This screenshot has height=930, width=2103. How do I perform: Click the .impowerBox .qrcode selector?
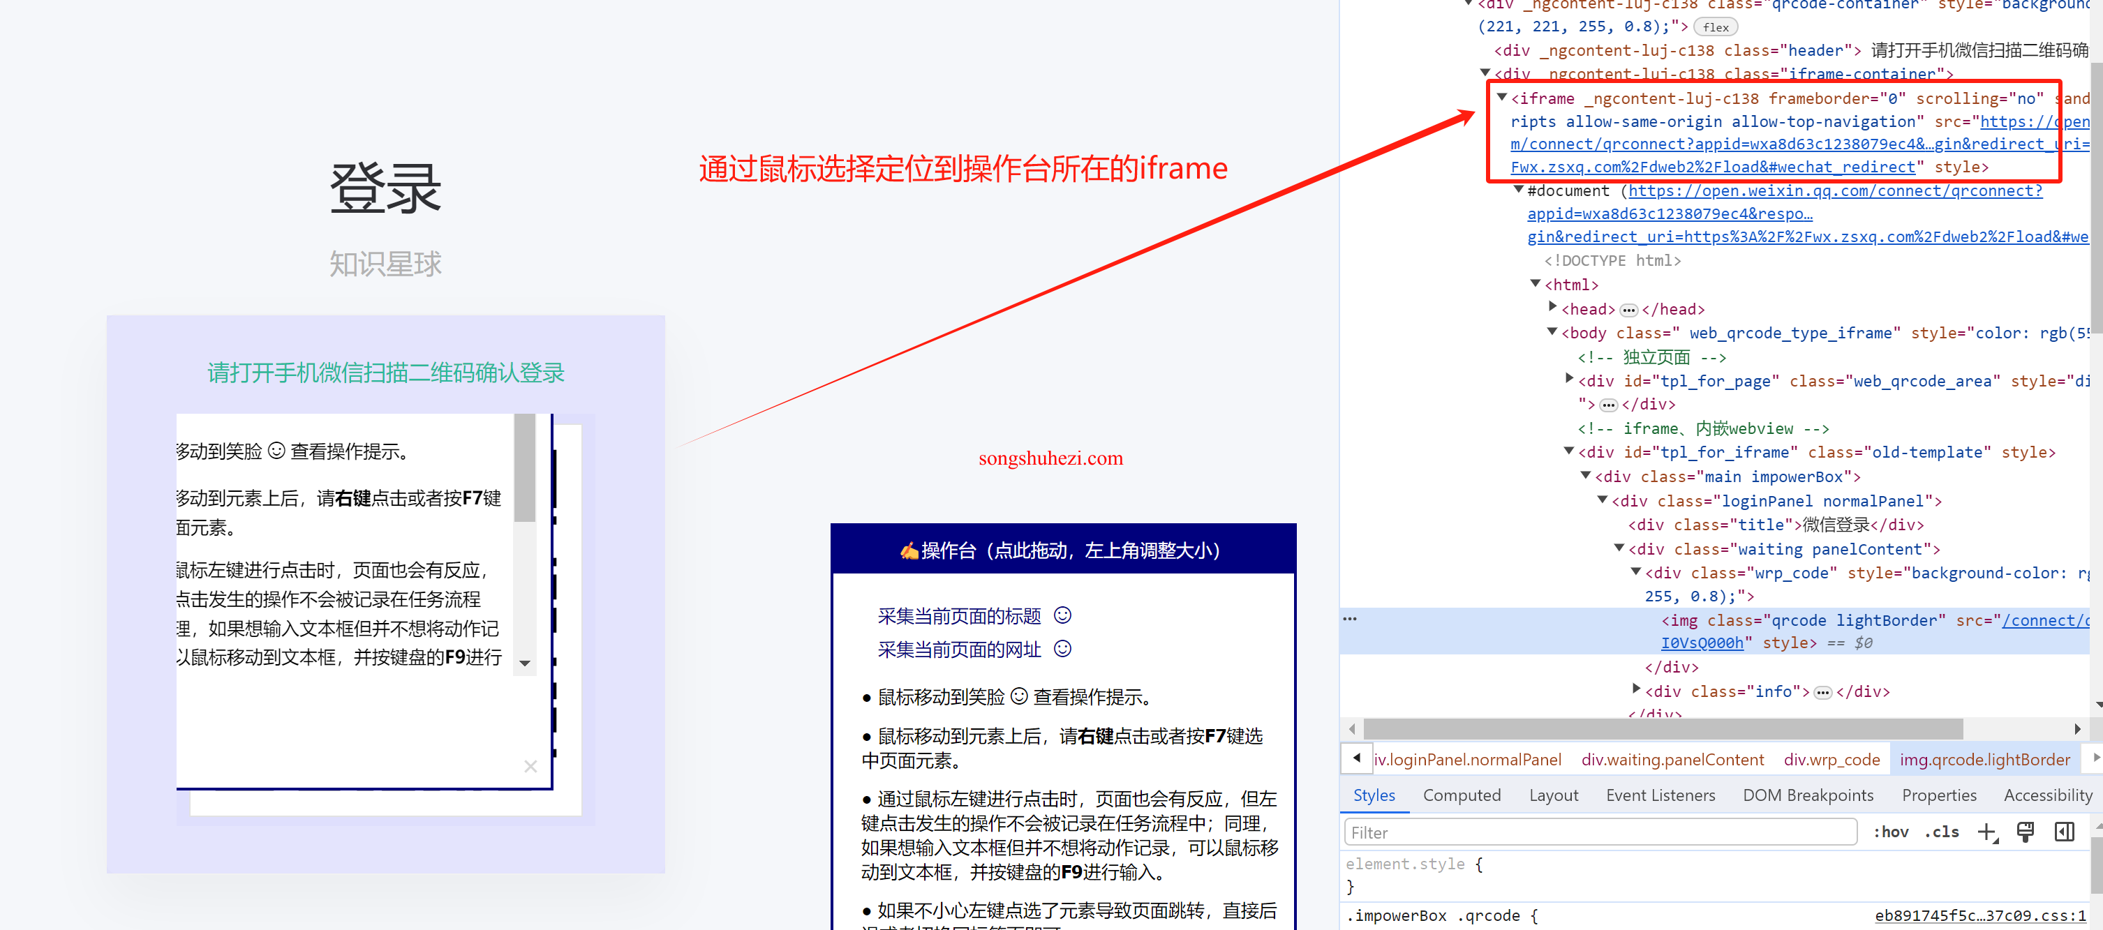pyautogui.click(x=1433, y=915)
